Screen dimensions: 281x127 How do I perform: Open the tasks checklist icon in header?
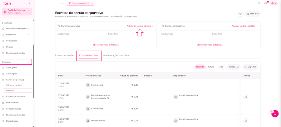pyautogui.click(x=259, y=3)
